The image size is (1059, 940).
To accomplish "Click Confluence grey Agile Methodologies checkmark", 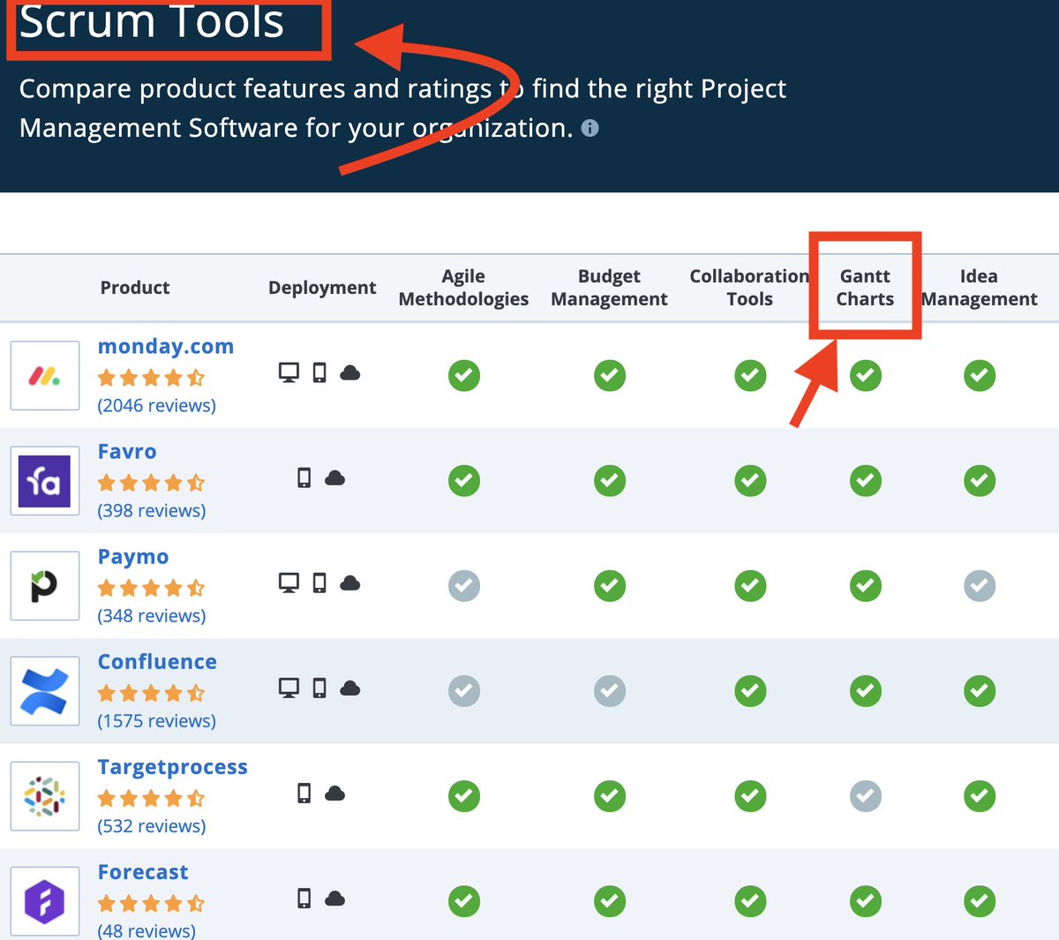I will click(x=464, y=690).
